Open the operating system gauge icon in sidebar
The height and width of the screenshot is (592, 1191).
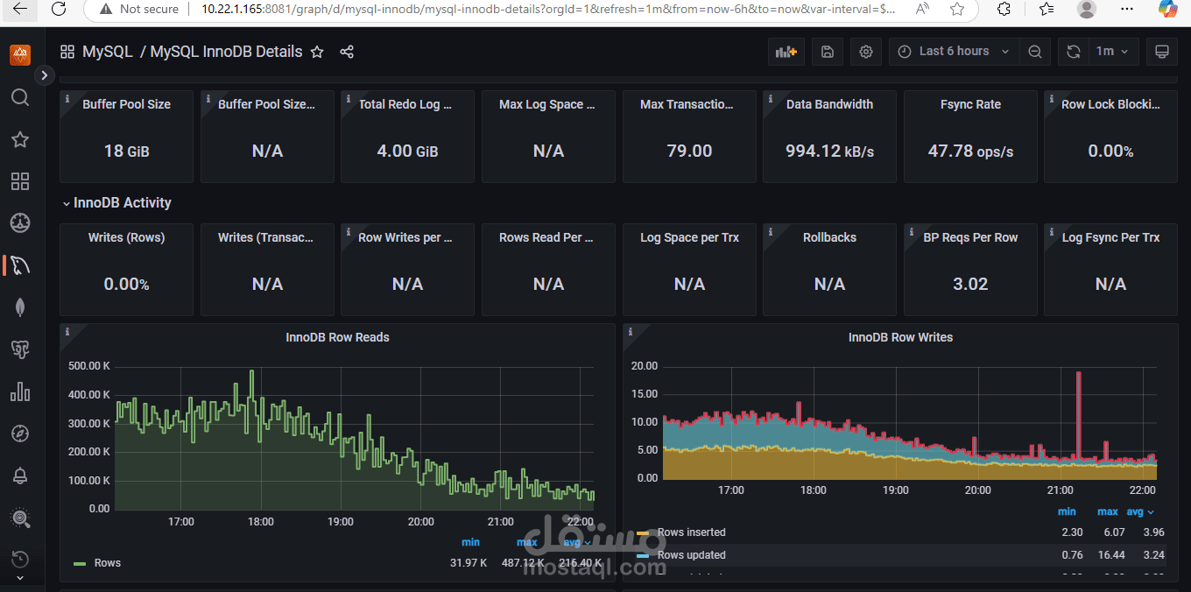20,222
